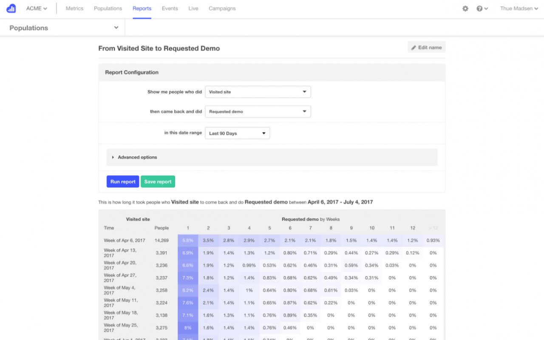Click the People column header

click(161, 228)
